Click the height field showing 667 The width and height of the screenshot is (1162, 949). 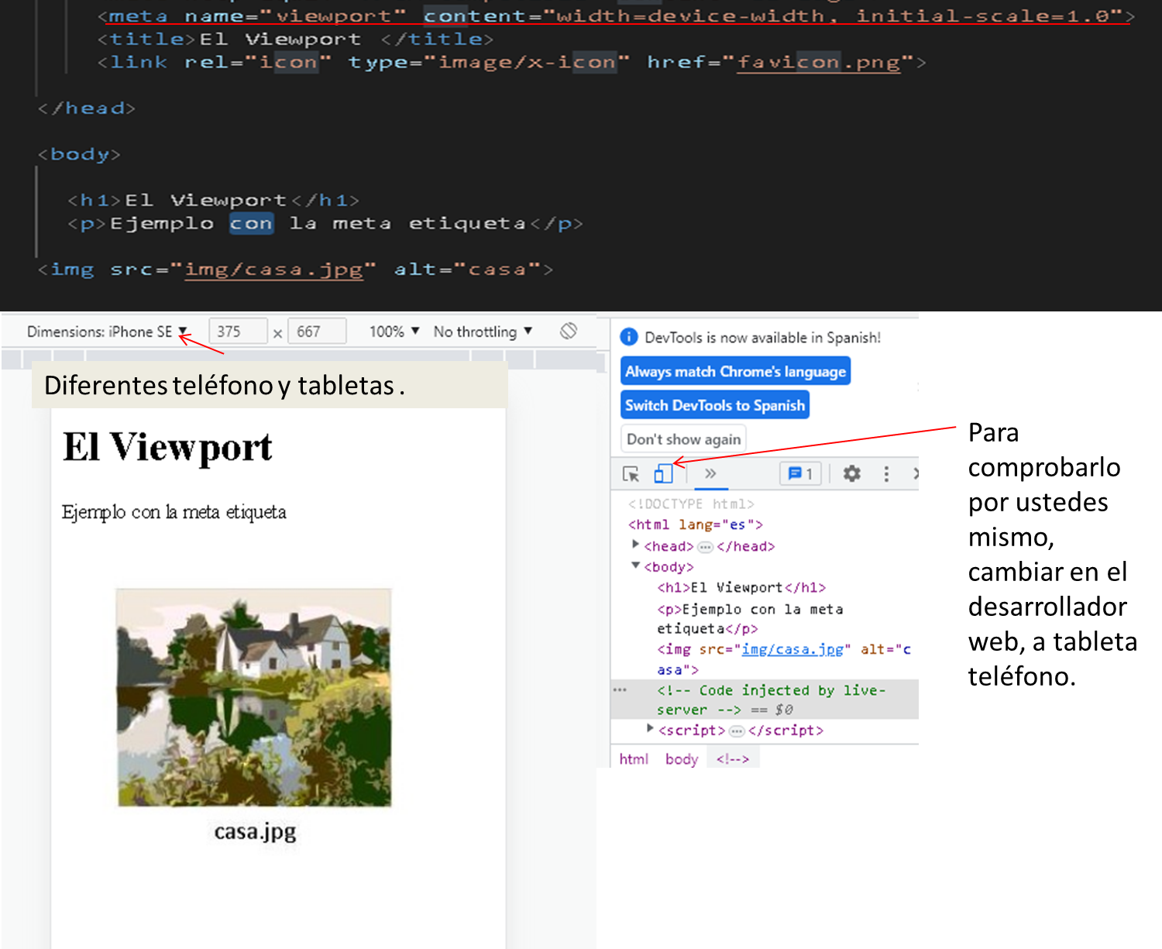pyautogui.click(x=317, y=332)
